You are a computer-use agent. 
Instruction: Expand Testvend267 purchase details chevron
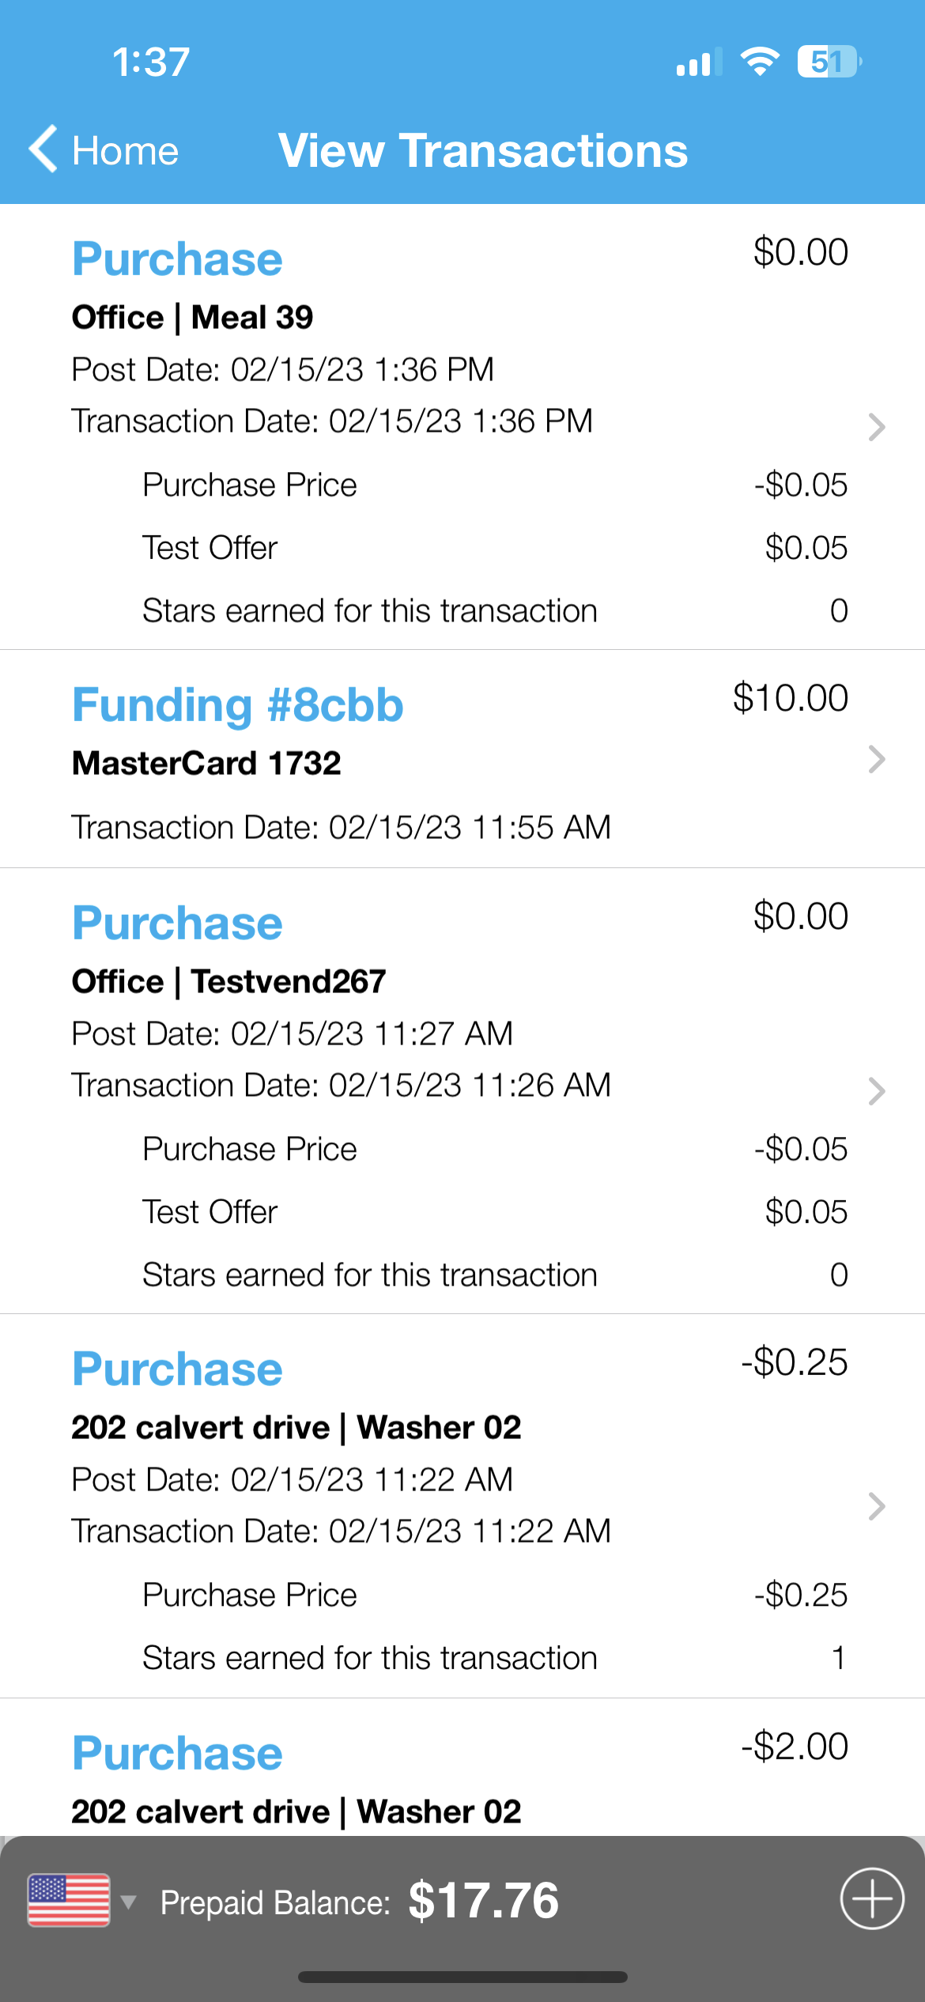(x=876, y=1091)
